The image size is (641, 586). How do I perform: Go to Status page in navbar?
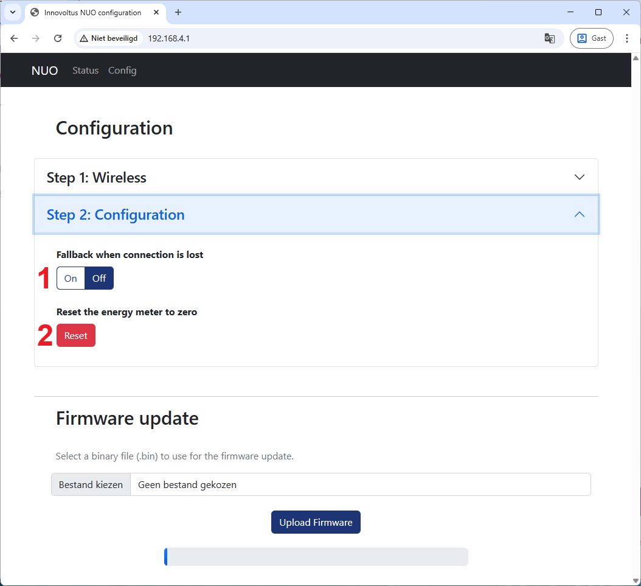[85, 71]
